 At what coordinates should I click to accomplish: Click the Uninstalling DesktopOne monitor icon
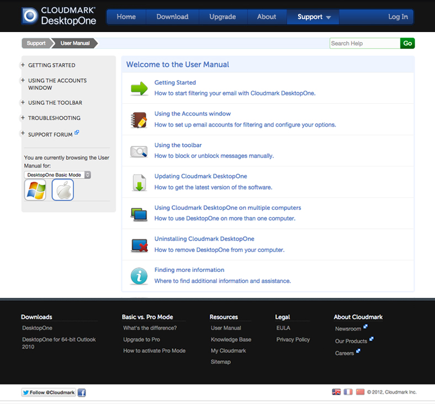(139, 245)
